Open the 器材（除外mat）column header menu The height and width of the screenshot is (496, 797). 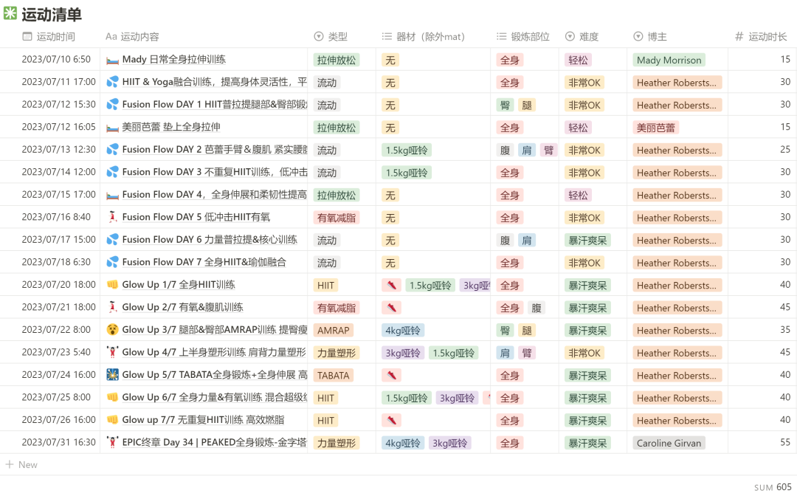pyautogui.click(x=424, y=37)
